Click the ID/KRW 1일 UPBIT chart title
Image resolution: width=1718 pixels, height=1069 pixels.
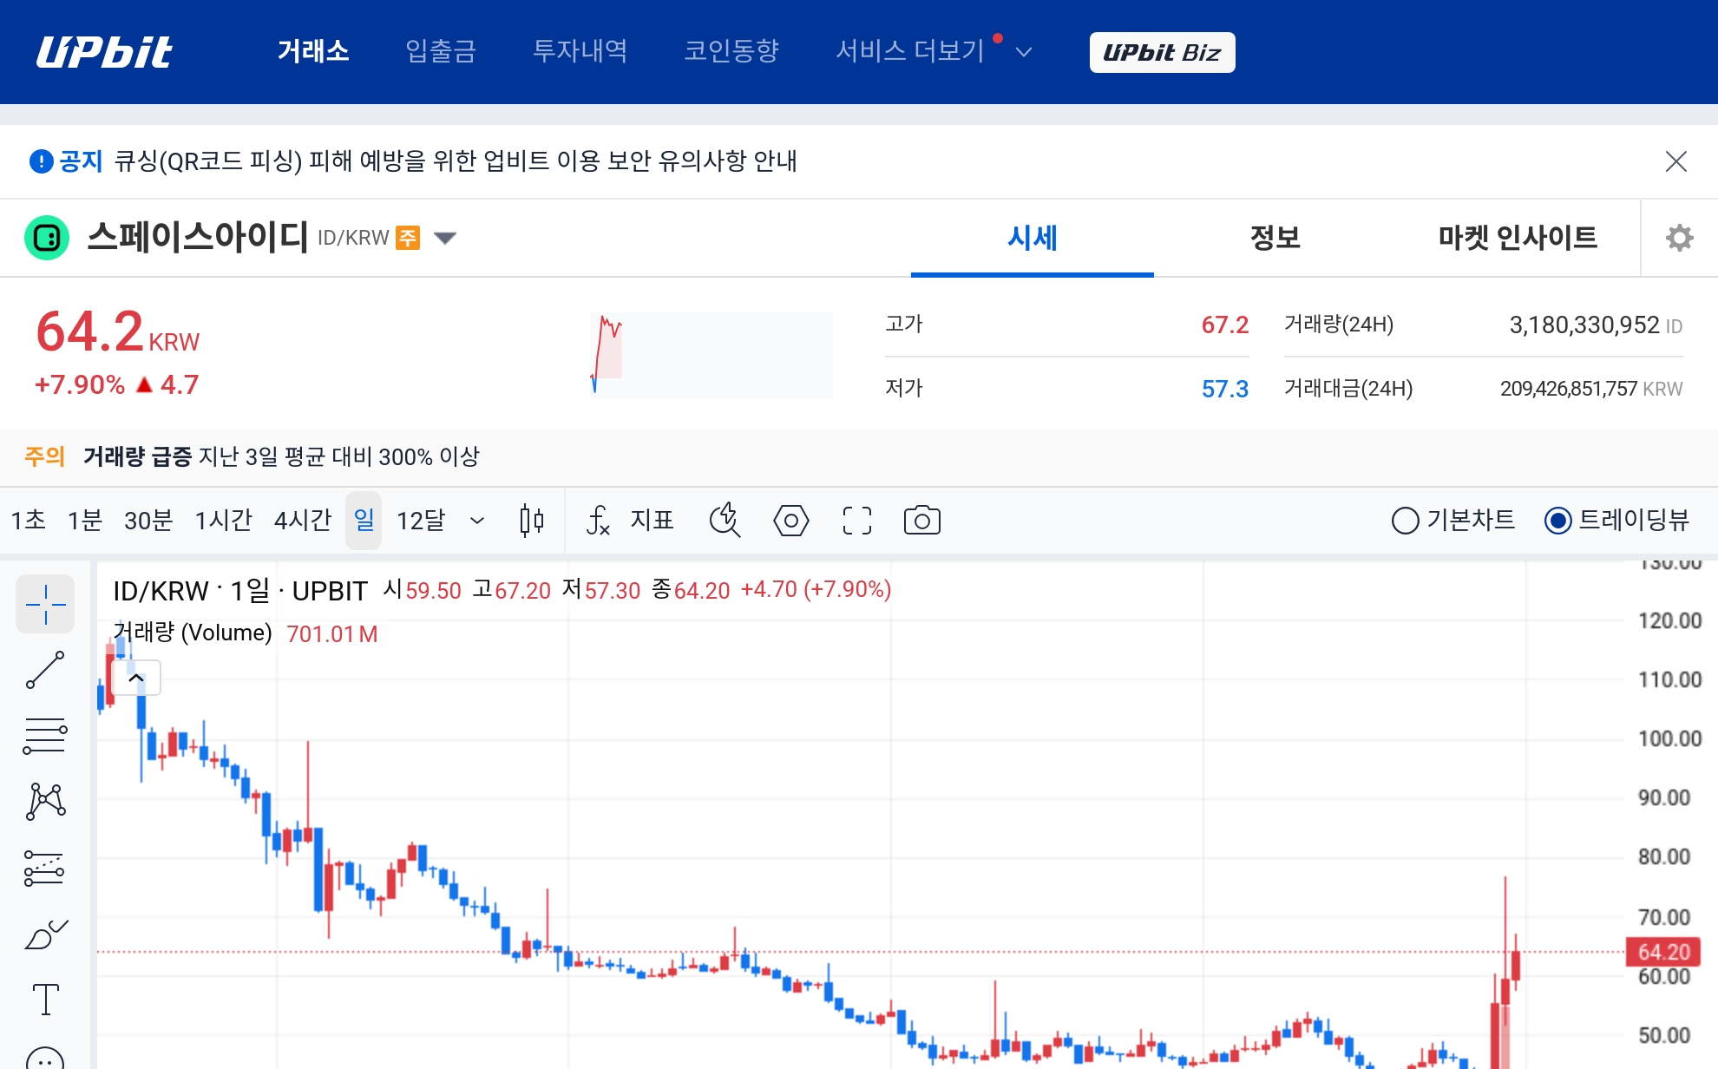240,591
